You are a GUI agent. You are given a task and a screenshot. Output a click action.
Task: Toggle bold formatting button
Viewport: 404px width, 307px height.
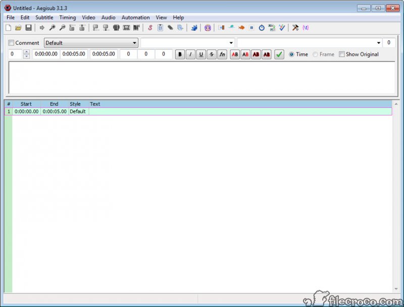180,54
